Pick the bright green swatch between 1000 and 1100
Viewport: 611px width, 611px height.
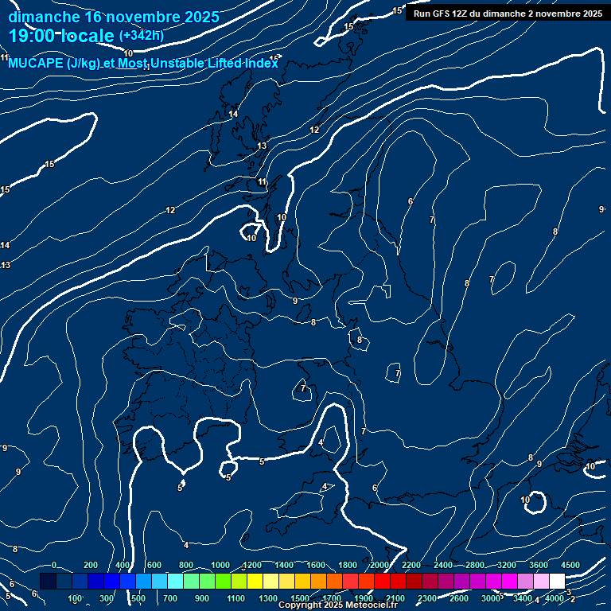[x=223, y=581]
